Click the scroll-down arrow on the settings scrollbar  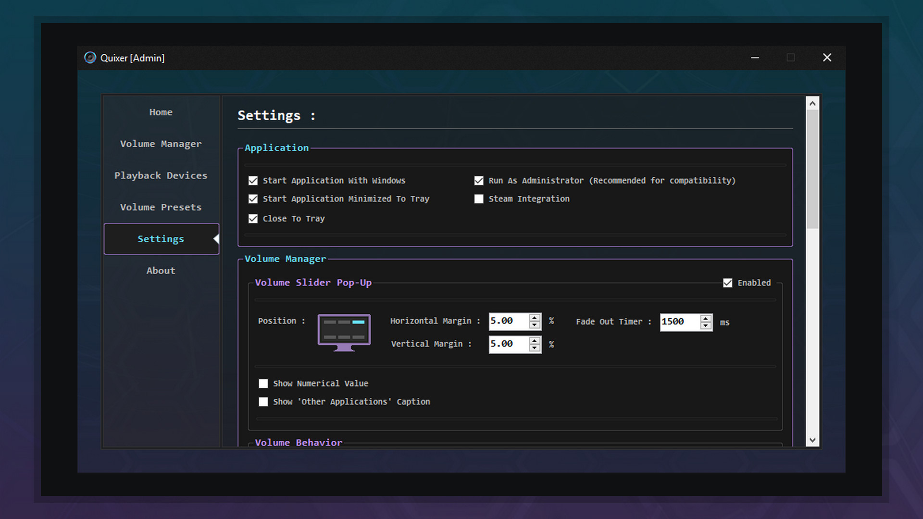coord(812,439)
